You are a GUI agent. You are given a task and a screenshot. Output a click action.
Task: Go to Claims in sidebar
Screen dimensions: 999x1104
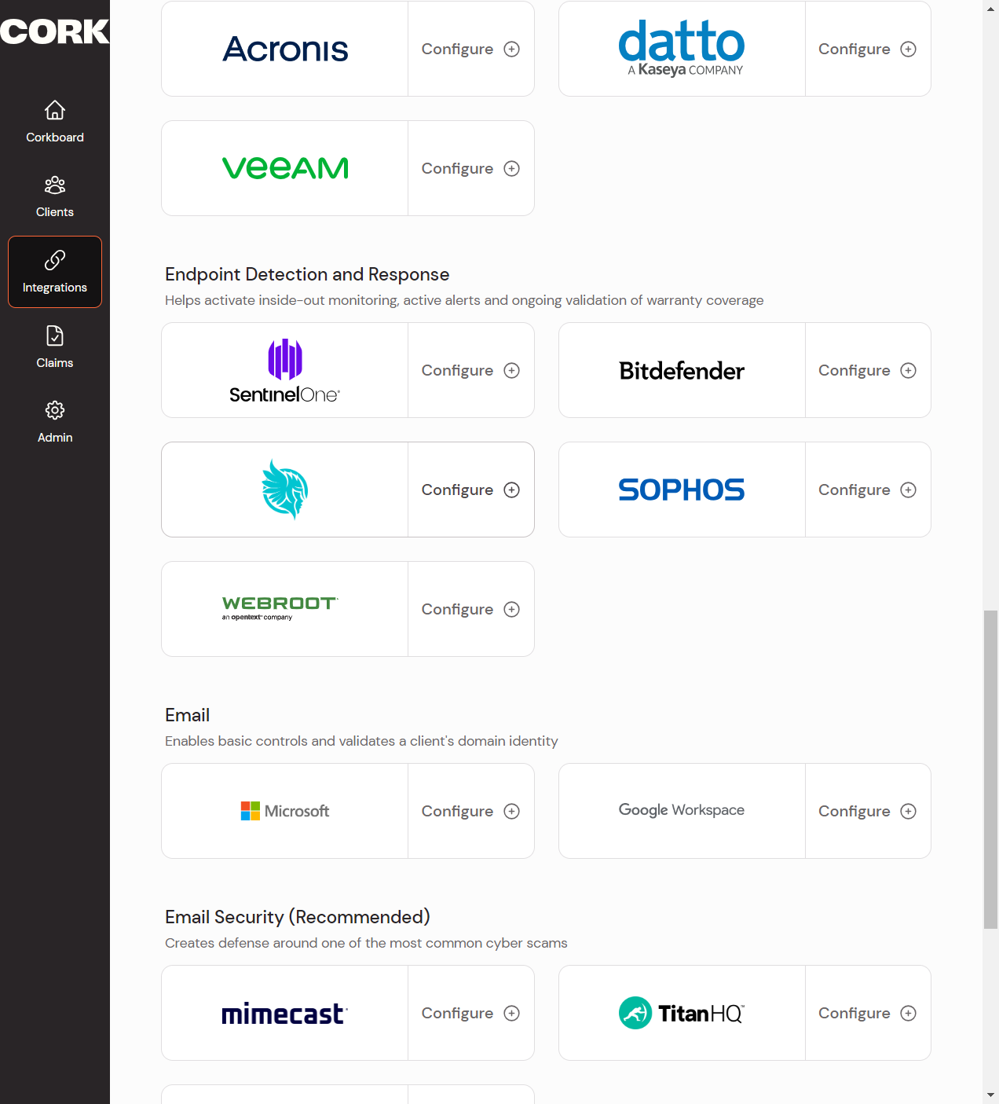(55, 347)
